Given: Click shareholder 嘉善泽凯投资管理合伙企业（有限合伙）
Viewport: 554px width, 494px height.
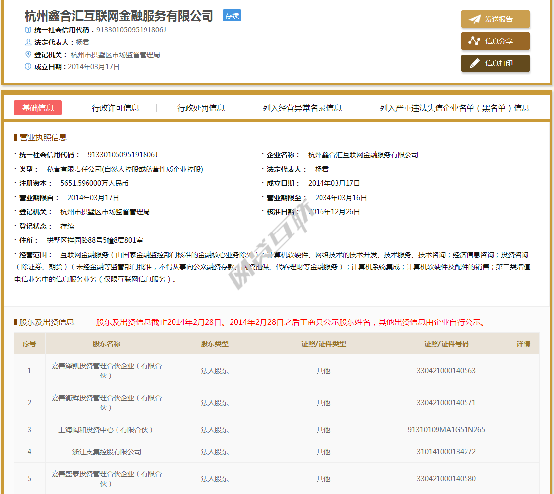Looking at the screenshot, I should coord(107,370).
